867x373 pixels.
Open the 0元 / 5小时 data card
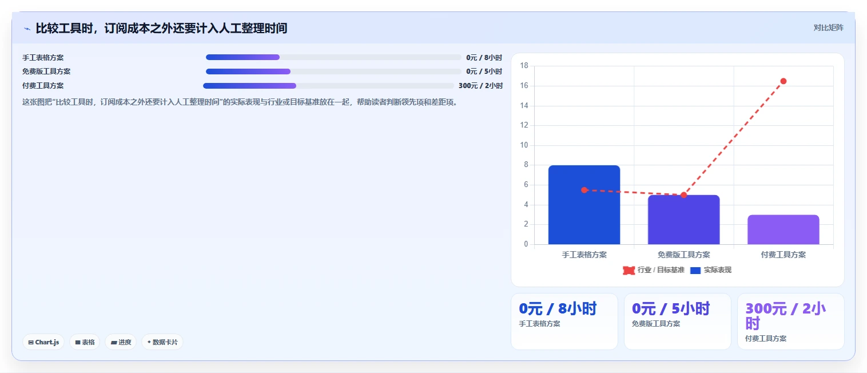click(678, 322)
